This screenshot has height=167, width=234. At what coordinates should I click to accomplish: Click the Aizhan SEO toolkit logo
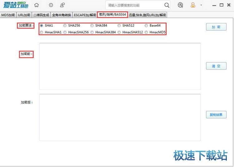click(x=16, y=5)
